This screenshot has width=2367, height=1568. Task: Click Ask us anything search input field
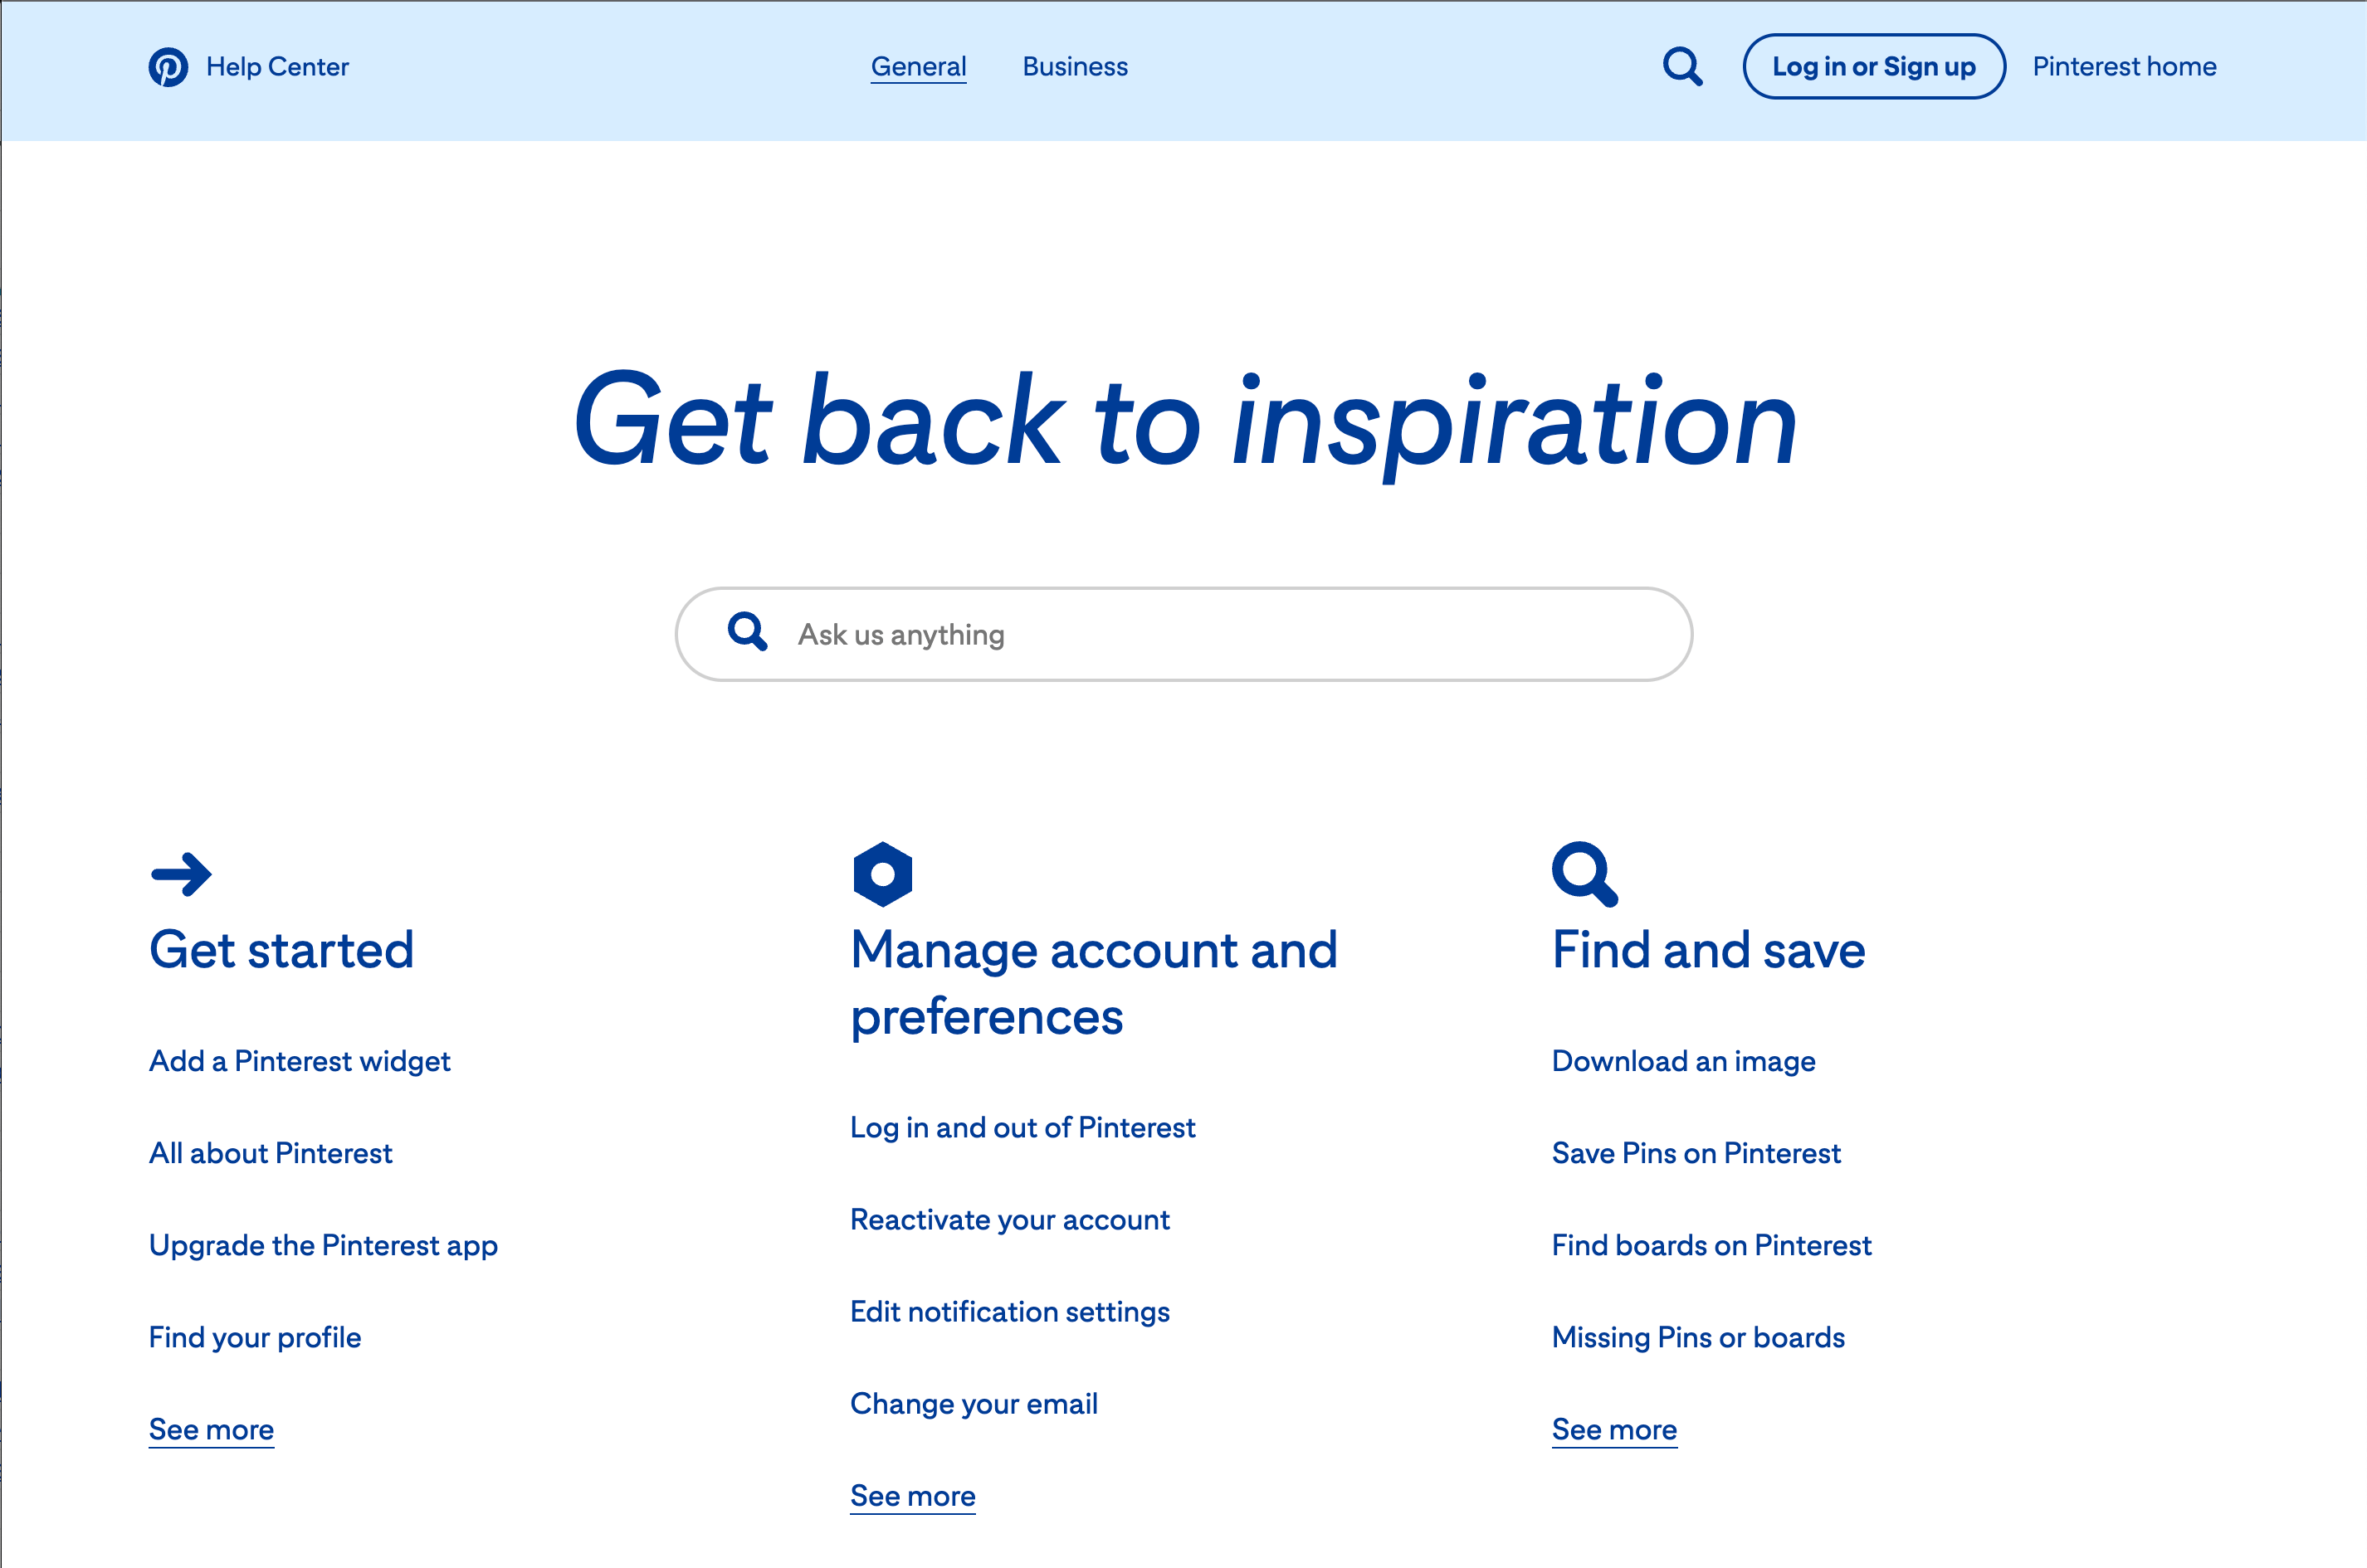pos(1183,634)
